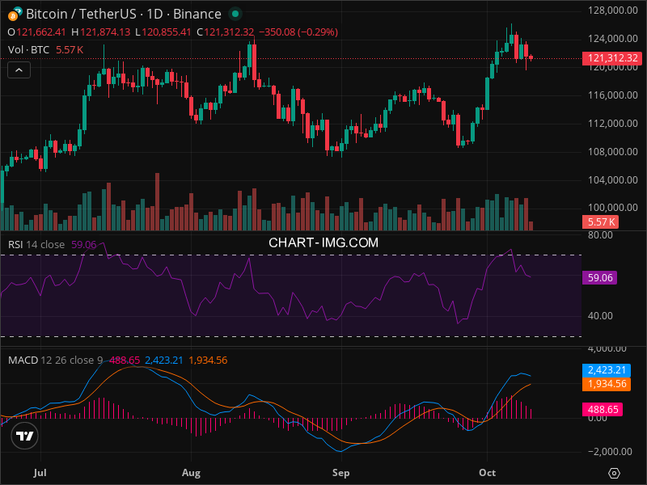Click the CHART-IMG.COM watermark text
Viewport: 647px width, 485px height.
point(323,242)
